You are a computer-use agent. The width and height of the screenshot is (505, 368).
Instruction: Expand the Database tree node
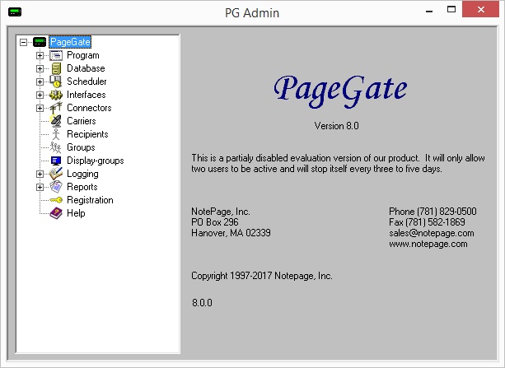coord(40,68)
